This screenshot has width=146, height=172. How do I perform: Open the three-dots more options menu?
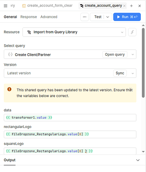(85, 17)
